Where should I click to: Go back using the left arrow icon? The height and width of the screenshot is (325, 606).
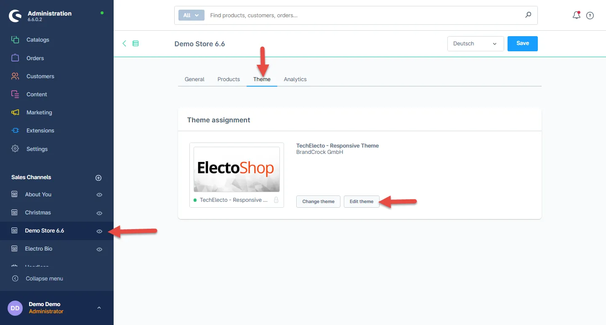124,43
